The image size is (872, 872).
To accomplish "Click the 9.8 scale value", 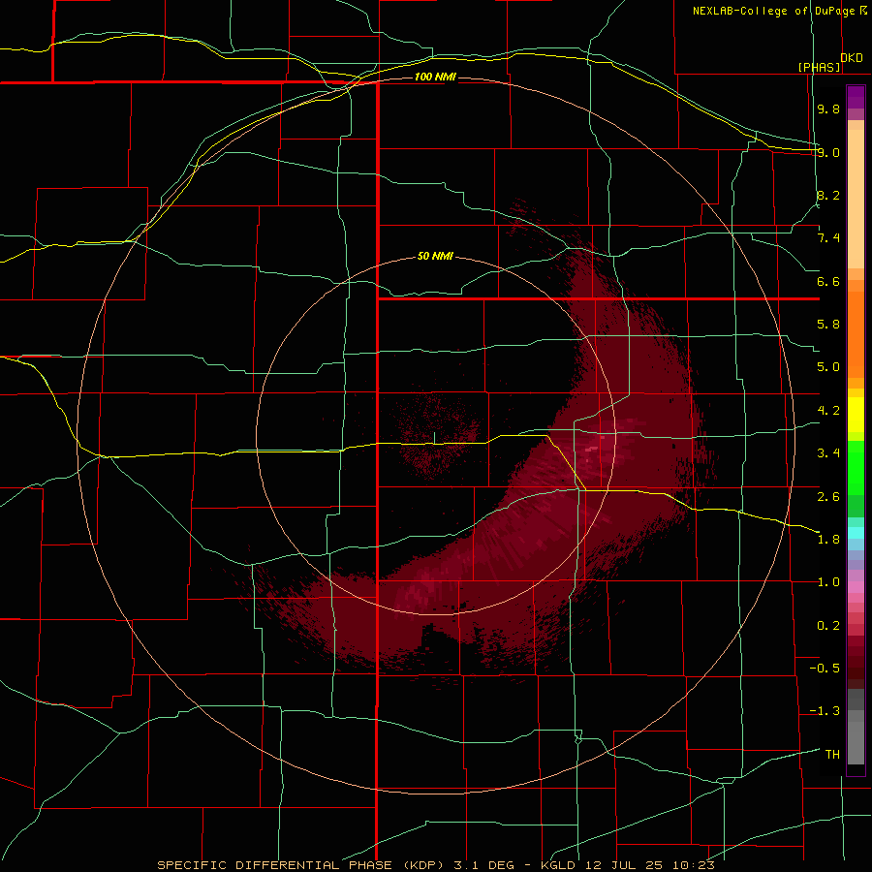I will [828, 109].
